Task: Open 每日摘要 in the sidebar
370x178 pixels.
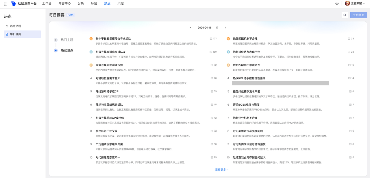Action: tap(22, 34)
